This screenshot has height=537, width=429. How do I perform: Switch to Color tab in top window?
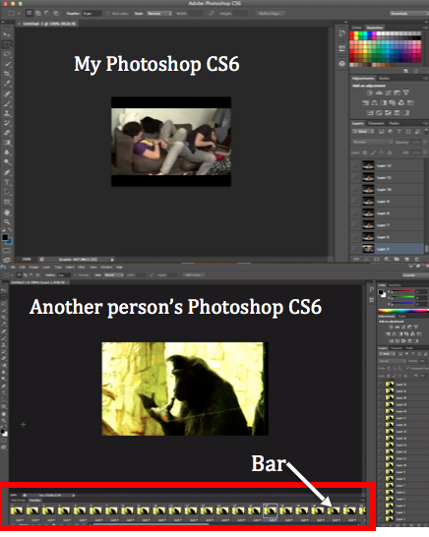coord(357,28)
